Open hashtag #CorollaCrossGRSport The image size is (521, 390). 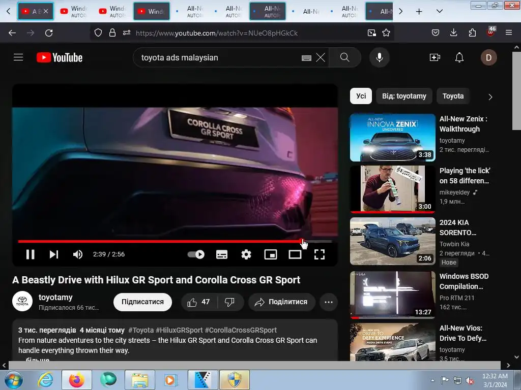(x=241, y=330)
